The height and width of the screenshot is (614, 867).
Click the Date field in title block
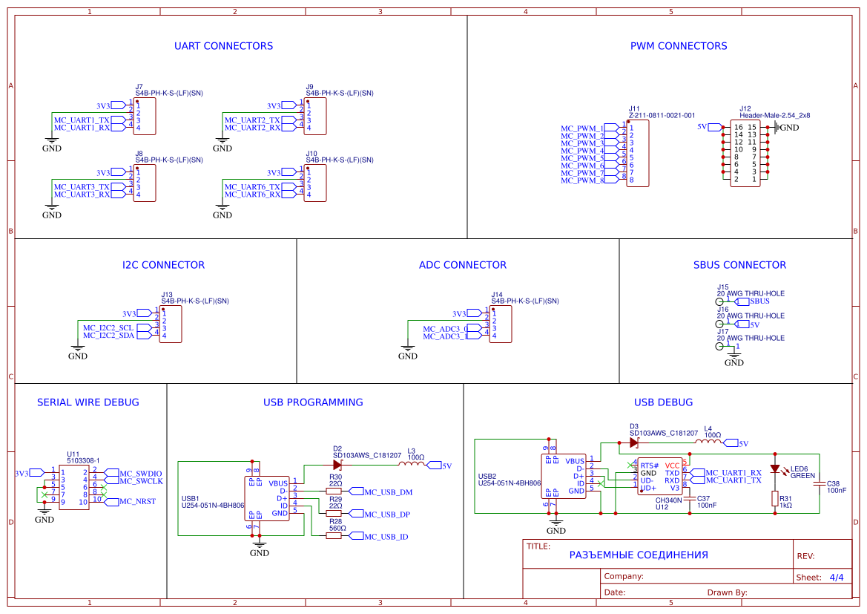(x=616, y=591)
